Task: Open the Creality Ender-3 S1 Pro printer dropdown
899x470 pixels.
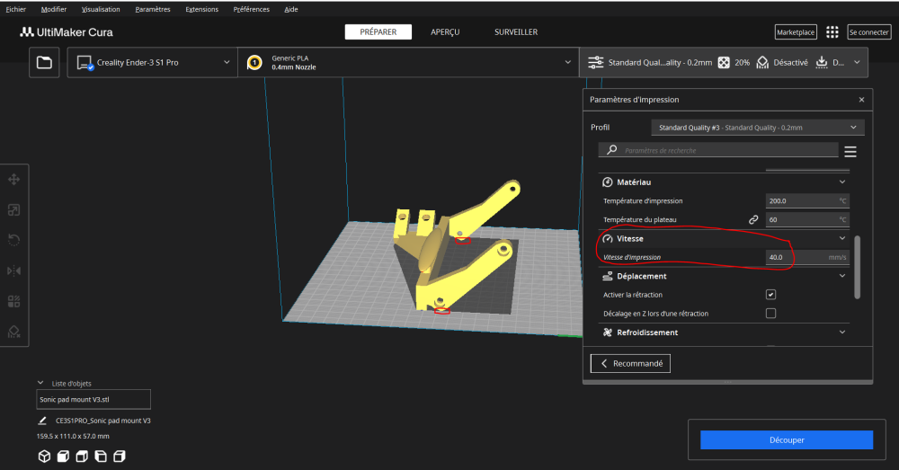Action: click(153, 63)
